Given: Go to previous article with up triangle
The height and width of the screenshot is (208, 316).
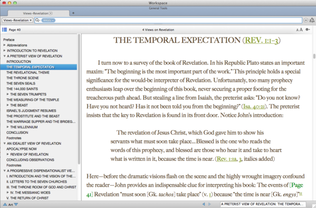Looking at the screenshot, I should click(x=5, y=204).
